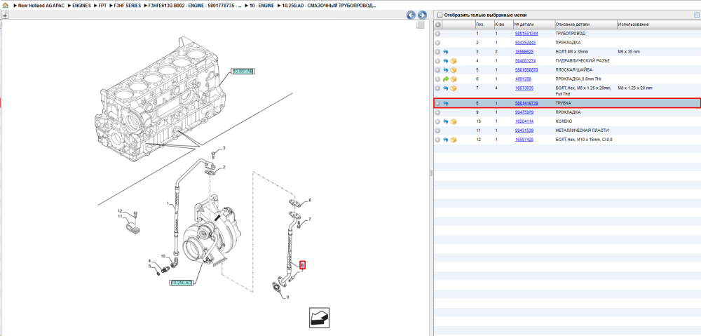
Task: Click the blue arrow icon in row 4
Action: pos(446,61)
